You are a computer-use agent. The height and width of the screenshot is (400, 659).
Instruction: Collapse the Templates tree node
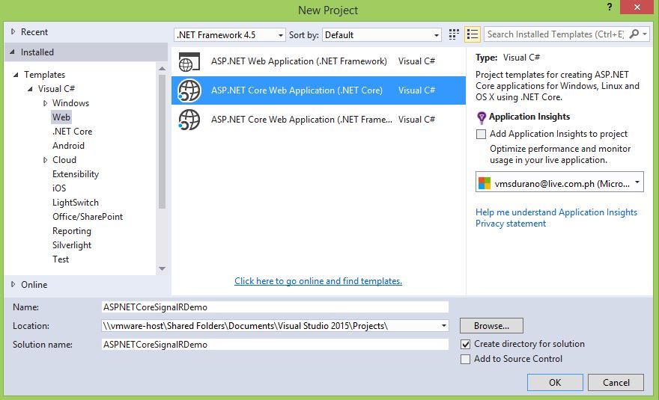coord(16,75)
